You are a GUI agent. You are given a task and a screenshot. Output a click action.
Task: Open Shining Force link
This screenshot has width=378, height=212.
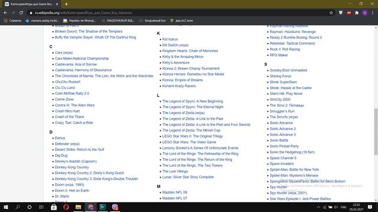(281, 76)
